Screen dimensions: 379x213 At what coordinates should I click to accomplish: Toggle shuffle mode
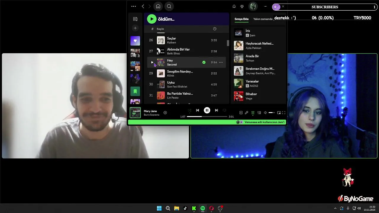pos(189,110)
